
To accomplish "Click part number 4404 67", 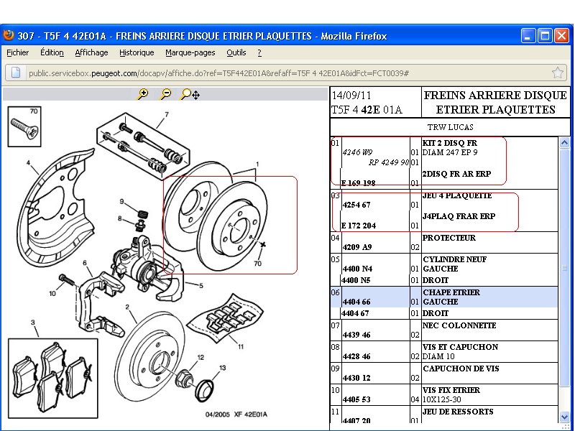I will point(354,313).
